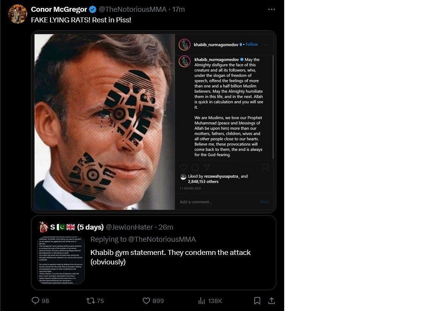This screenshot has width=436, height=311.
Task: Click the 'FAKE LYING RATS' tweet text
Action: pyautogui.click(x=81, y=20)
